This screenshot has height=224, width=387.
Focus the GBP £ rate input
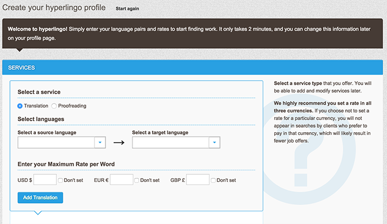tap(198, 180)
